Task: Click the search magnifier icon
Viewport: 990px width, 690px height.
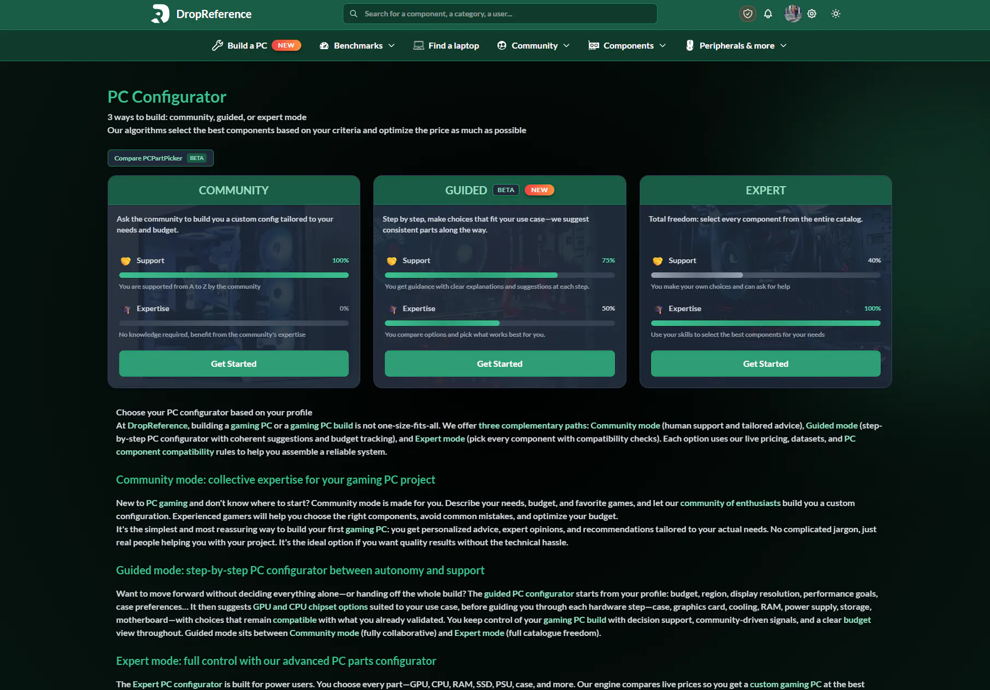Action: click(354, 14)
